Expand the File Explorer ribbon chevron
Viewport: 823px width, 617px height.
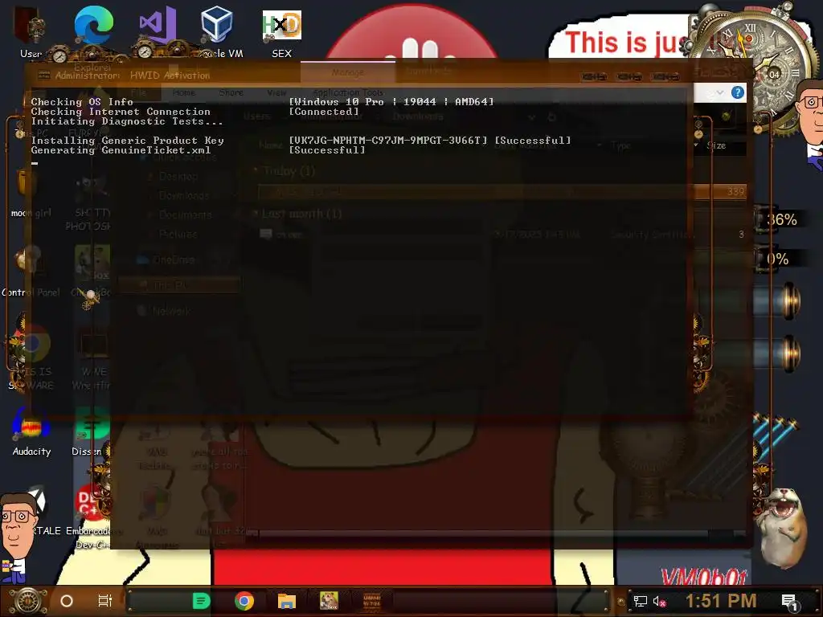tap(719, 93)
